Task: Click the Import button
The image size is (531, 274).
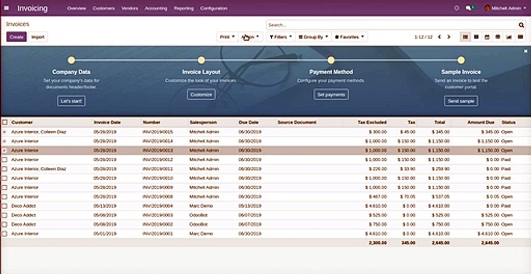Action: click(x=38, y=37)
